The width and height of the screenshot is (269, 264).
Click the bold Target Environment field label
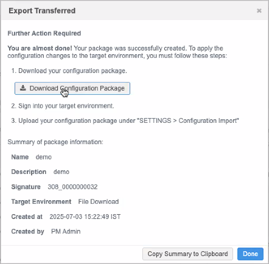click(41, 202)
